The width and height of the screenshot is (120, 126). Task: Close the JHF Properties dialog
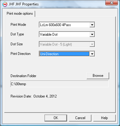(x=112, y=3)
